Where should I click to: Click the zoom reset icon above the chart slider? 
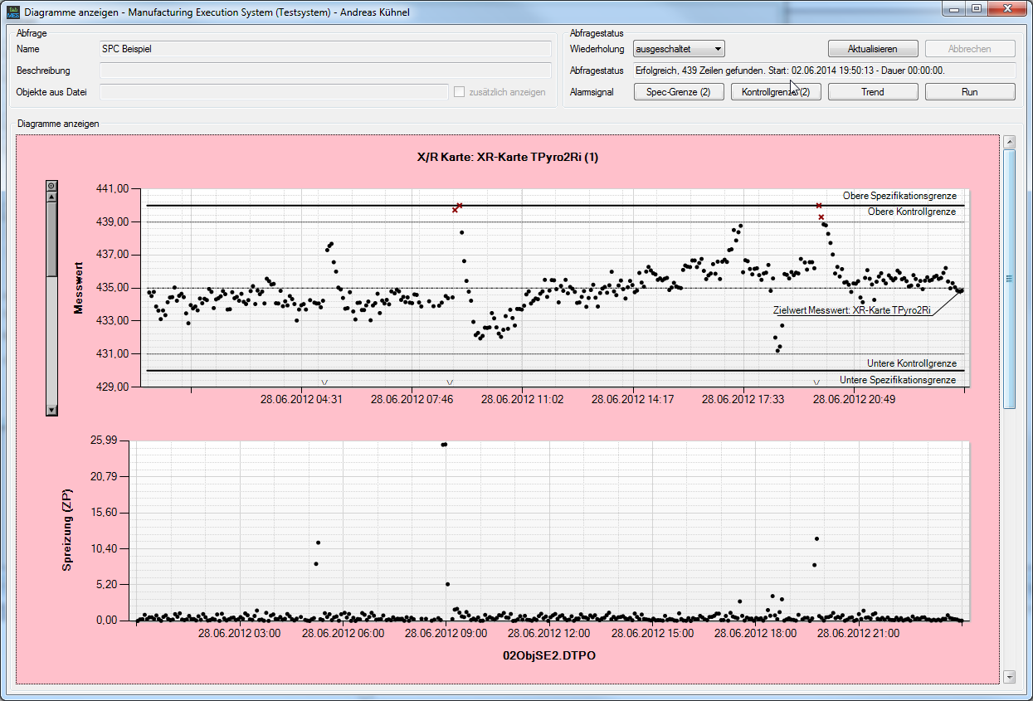coord(51,184)
